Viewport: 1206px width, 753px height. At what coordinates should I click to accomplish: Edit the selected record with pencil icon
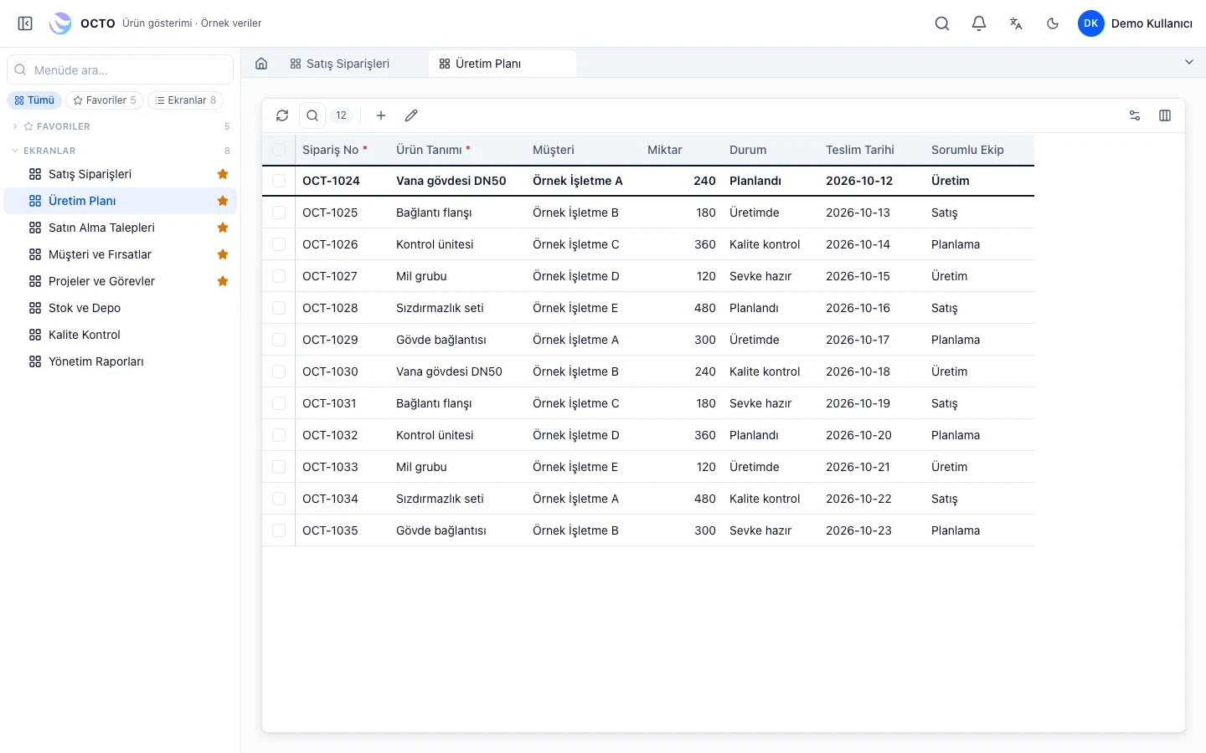coord(411,115)
